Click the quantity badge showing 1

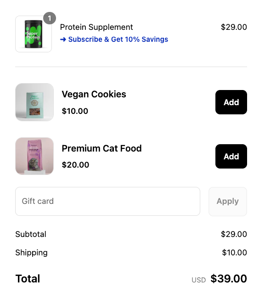point(50,18)
